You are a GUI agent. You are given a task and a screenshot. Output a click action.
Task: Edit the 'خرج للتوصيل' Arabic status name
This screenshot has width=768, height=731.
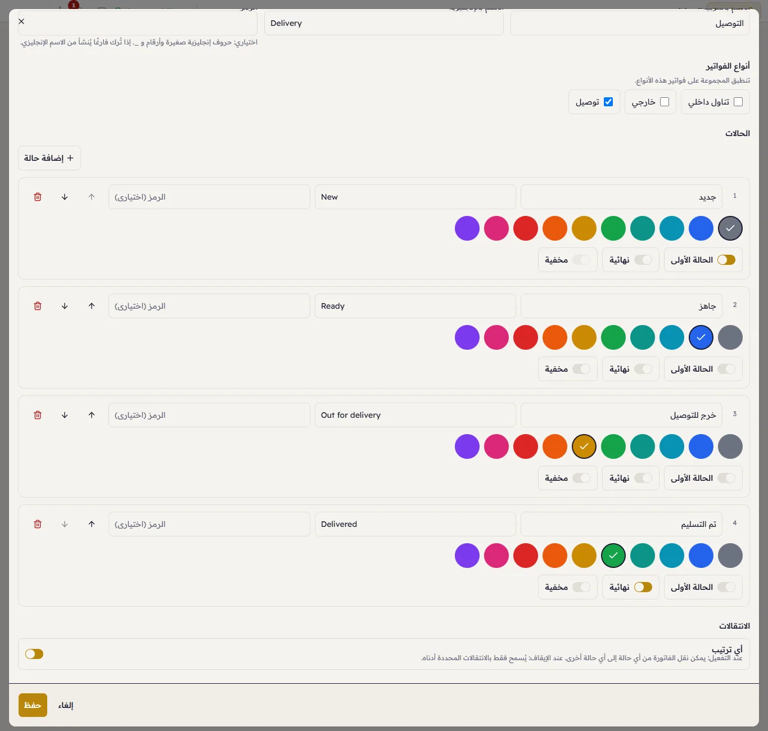coord(621,415)
